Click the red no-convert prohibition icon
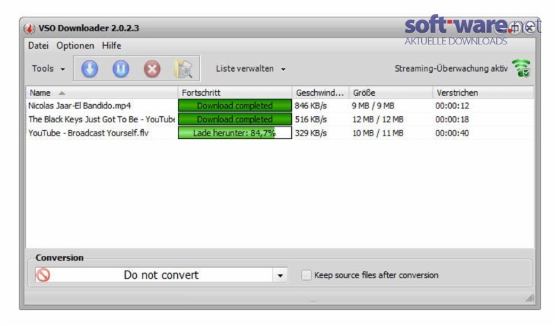The height and width of the screenshot is (326, 556). coord(43,275)
